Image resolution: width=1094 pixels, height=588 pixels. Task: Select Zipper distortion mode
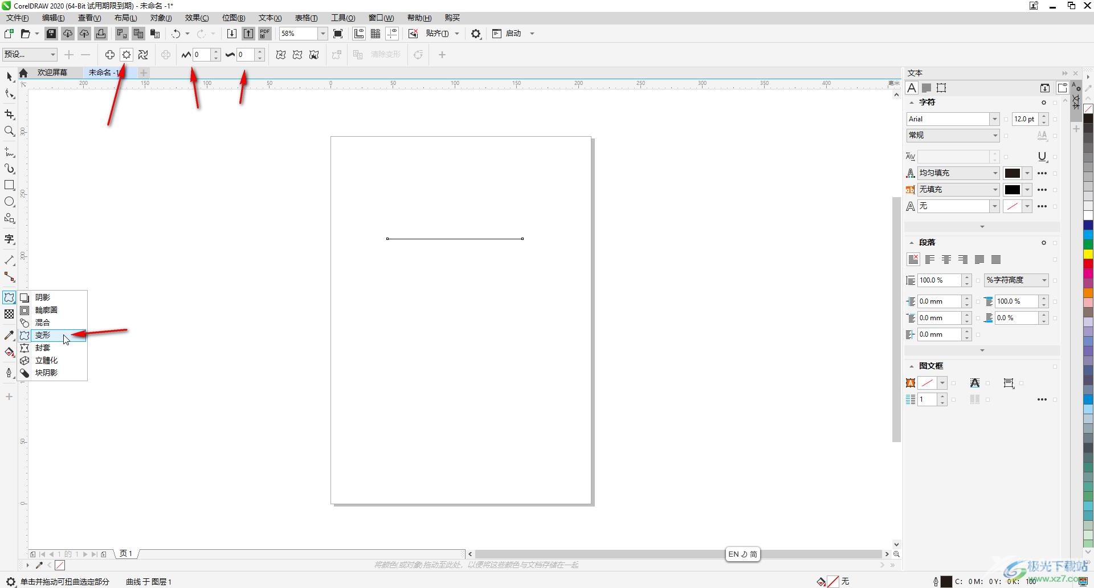coord(126,55)
